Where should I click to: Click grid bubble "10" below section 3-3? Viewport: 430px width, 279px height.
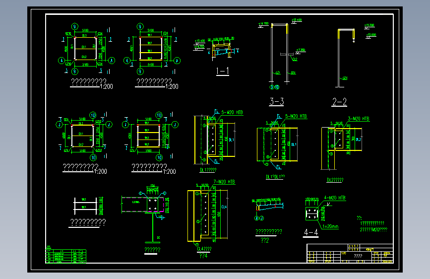[x=277, y=87]
